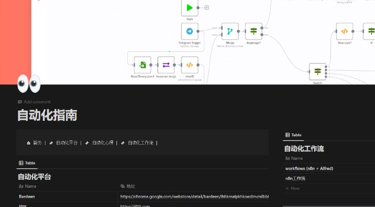
Task: Click the green Start node icon
Action: click(190, 8)
